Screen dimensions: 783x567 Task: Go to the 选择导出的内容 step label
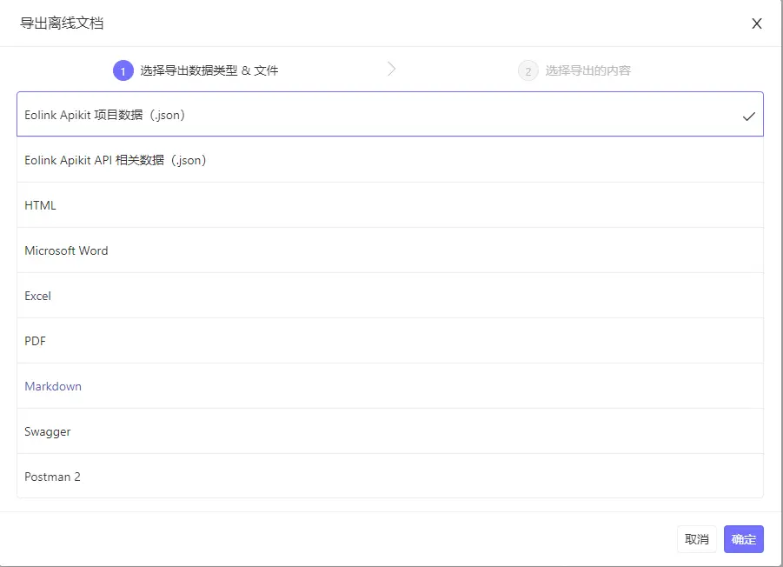click(x=588, y=70)
